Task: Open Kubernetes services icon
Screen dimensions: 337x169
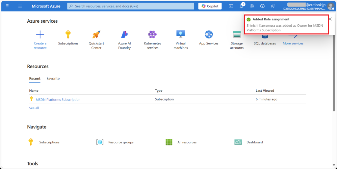Action: tap(152, 35)
